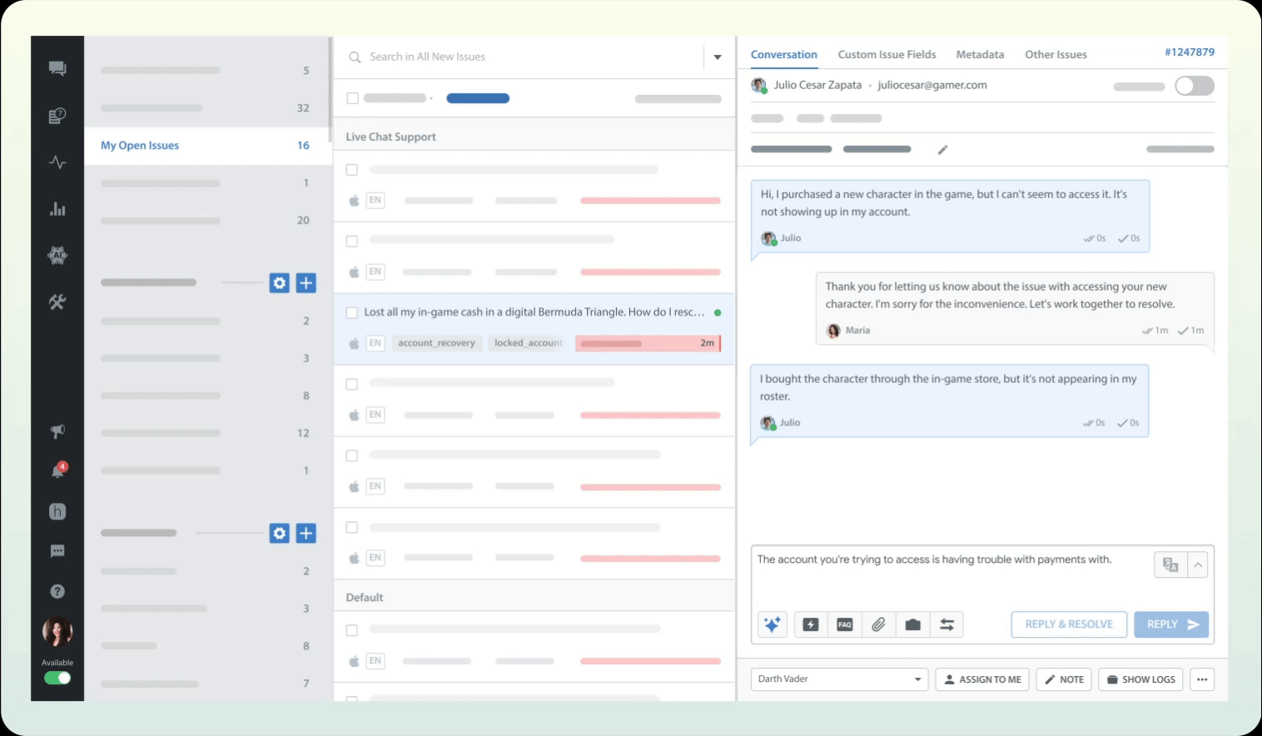
Task: Expand the reply box chevron up arrow
Action: (1197, 565)
